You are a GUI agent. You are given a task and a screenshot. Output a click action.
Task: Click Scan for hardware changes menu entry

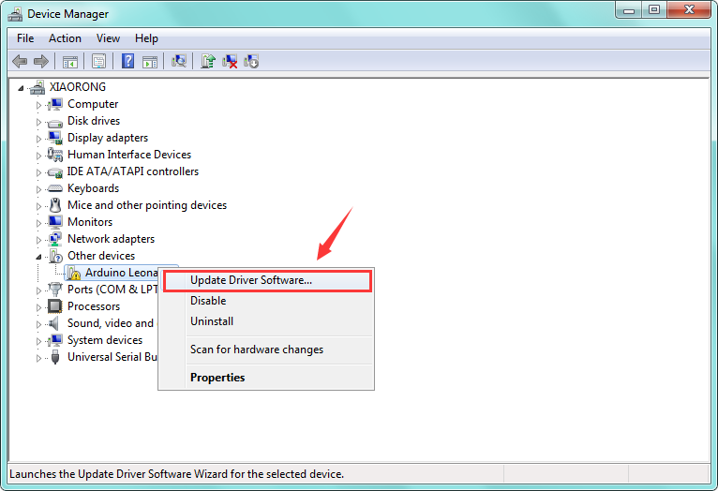pyautogui.click(x=256, y=350)
